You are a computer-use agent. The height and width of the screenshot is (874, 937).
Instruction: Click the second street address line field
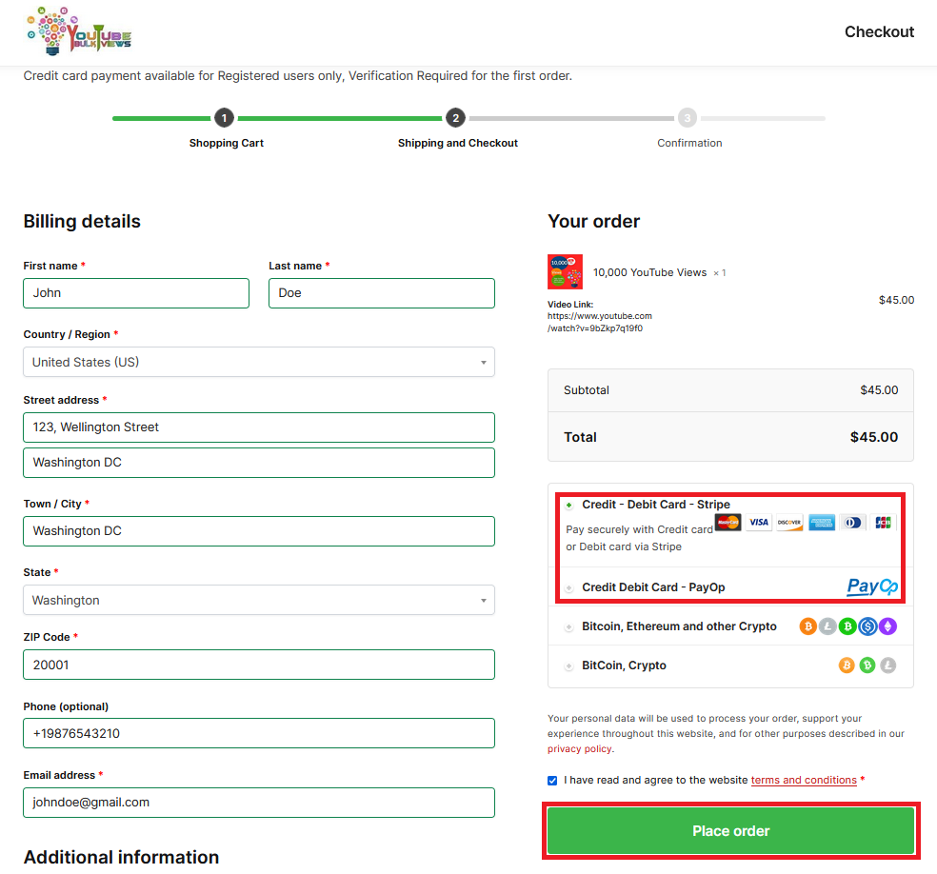pyautogui.click(x=259, y=463)
